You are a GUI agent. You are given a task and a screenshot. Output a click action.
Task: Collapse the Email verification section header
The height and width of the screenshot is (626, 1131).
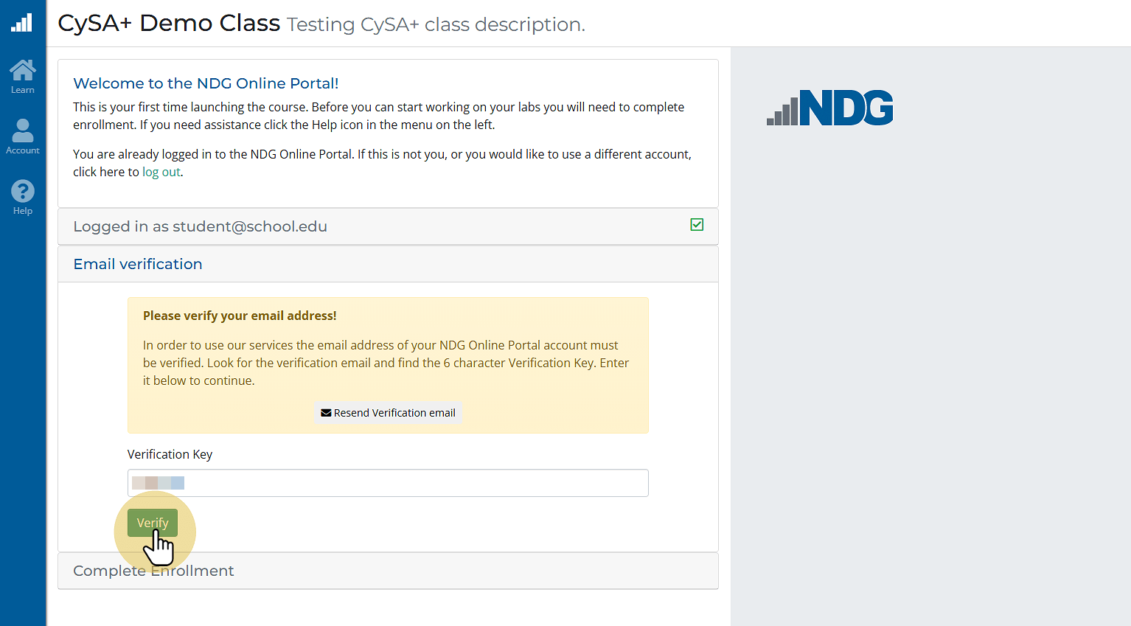pos(388,264)
